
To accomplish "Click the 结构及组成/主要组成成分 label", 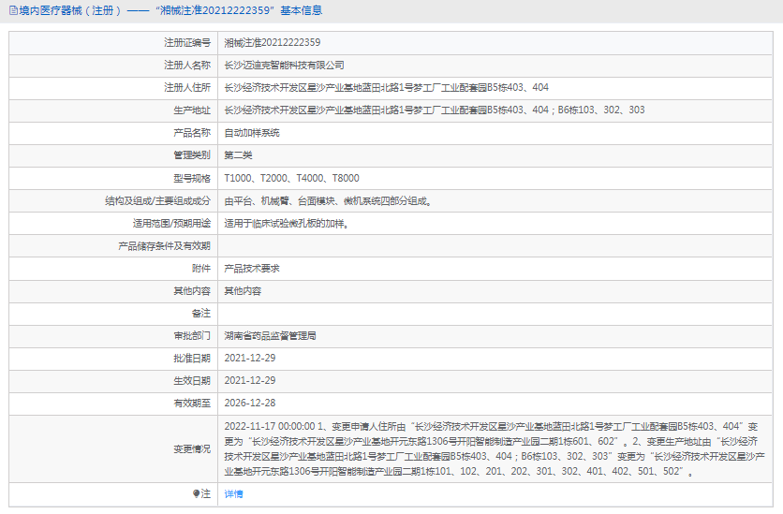I will click(157, 201).
